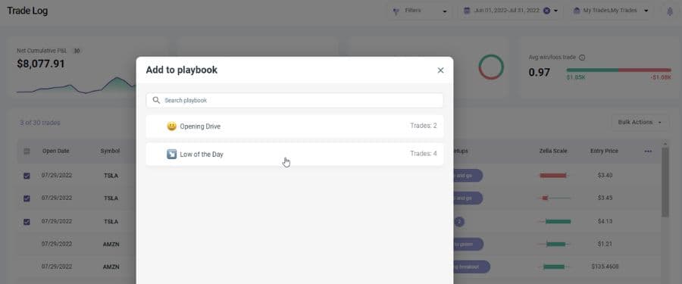Click the notification bell icon
682x284 pixels.
point(669,12)
